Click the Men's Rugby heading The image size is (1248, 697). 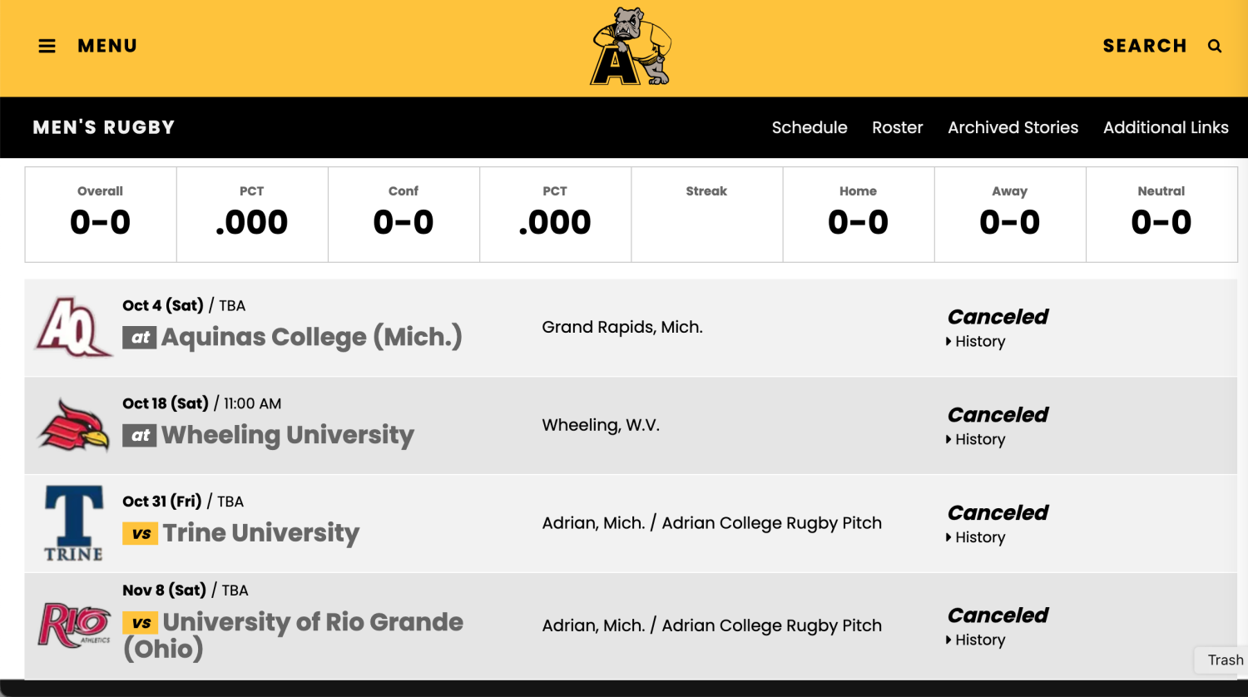(104, 128)
